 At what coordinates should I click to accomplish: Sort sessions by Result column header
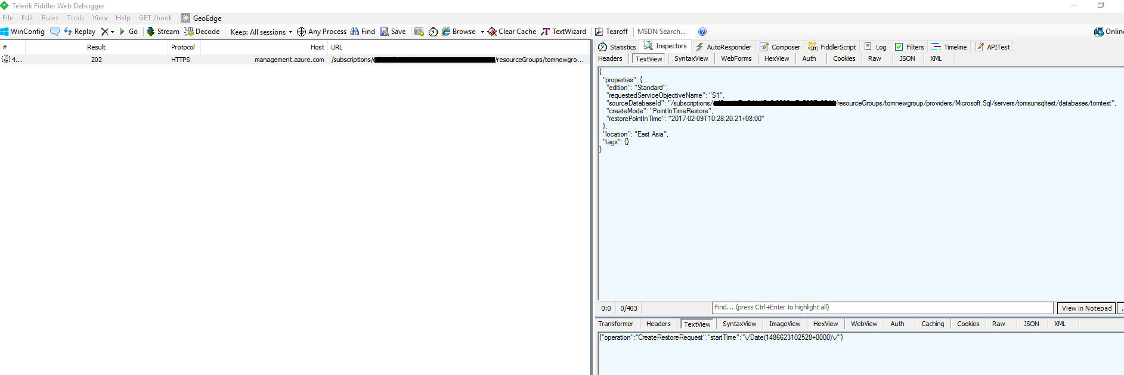pos(96,47)
